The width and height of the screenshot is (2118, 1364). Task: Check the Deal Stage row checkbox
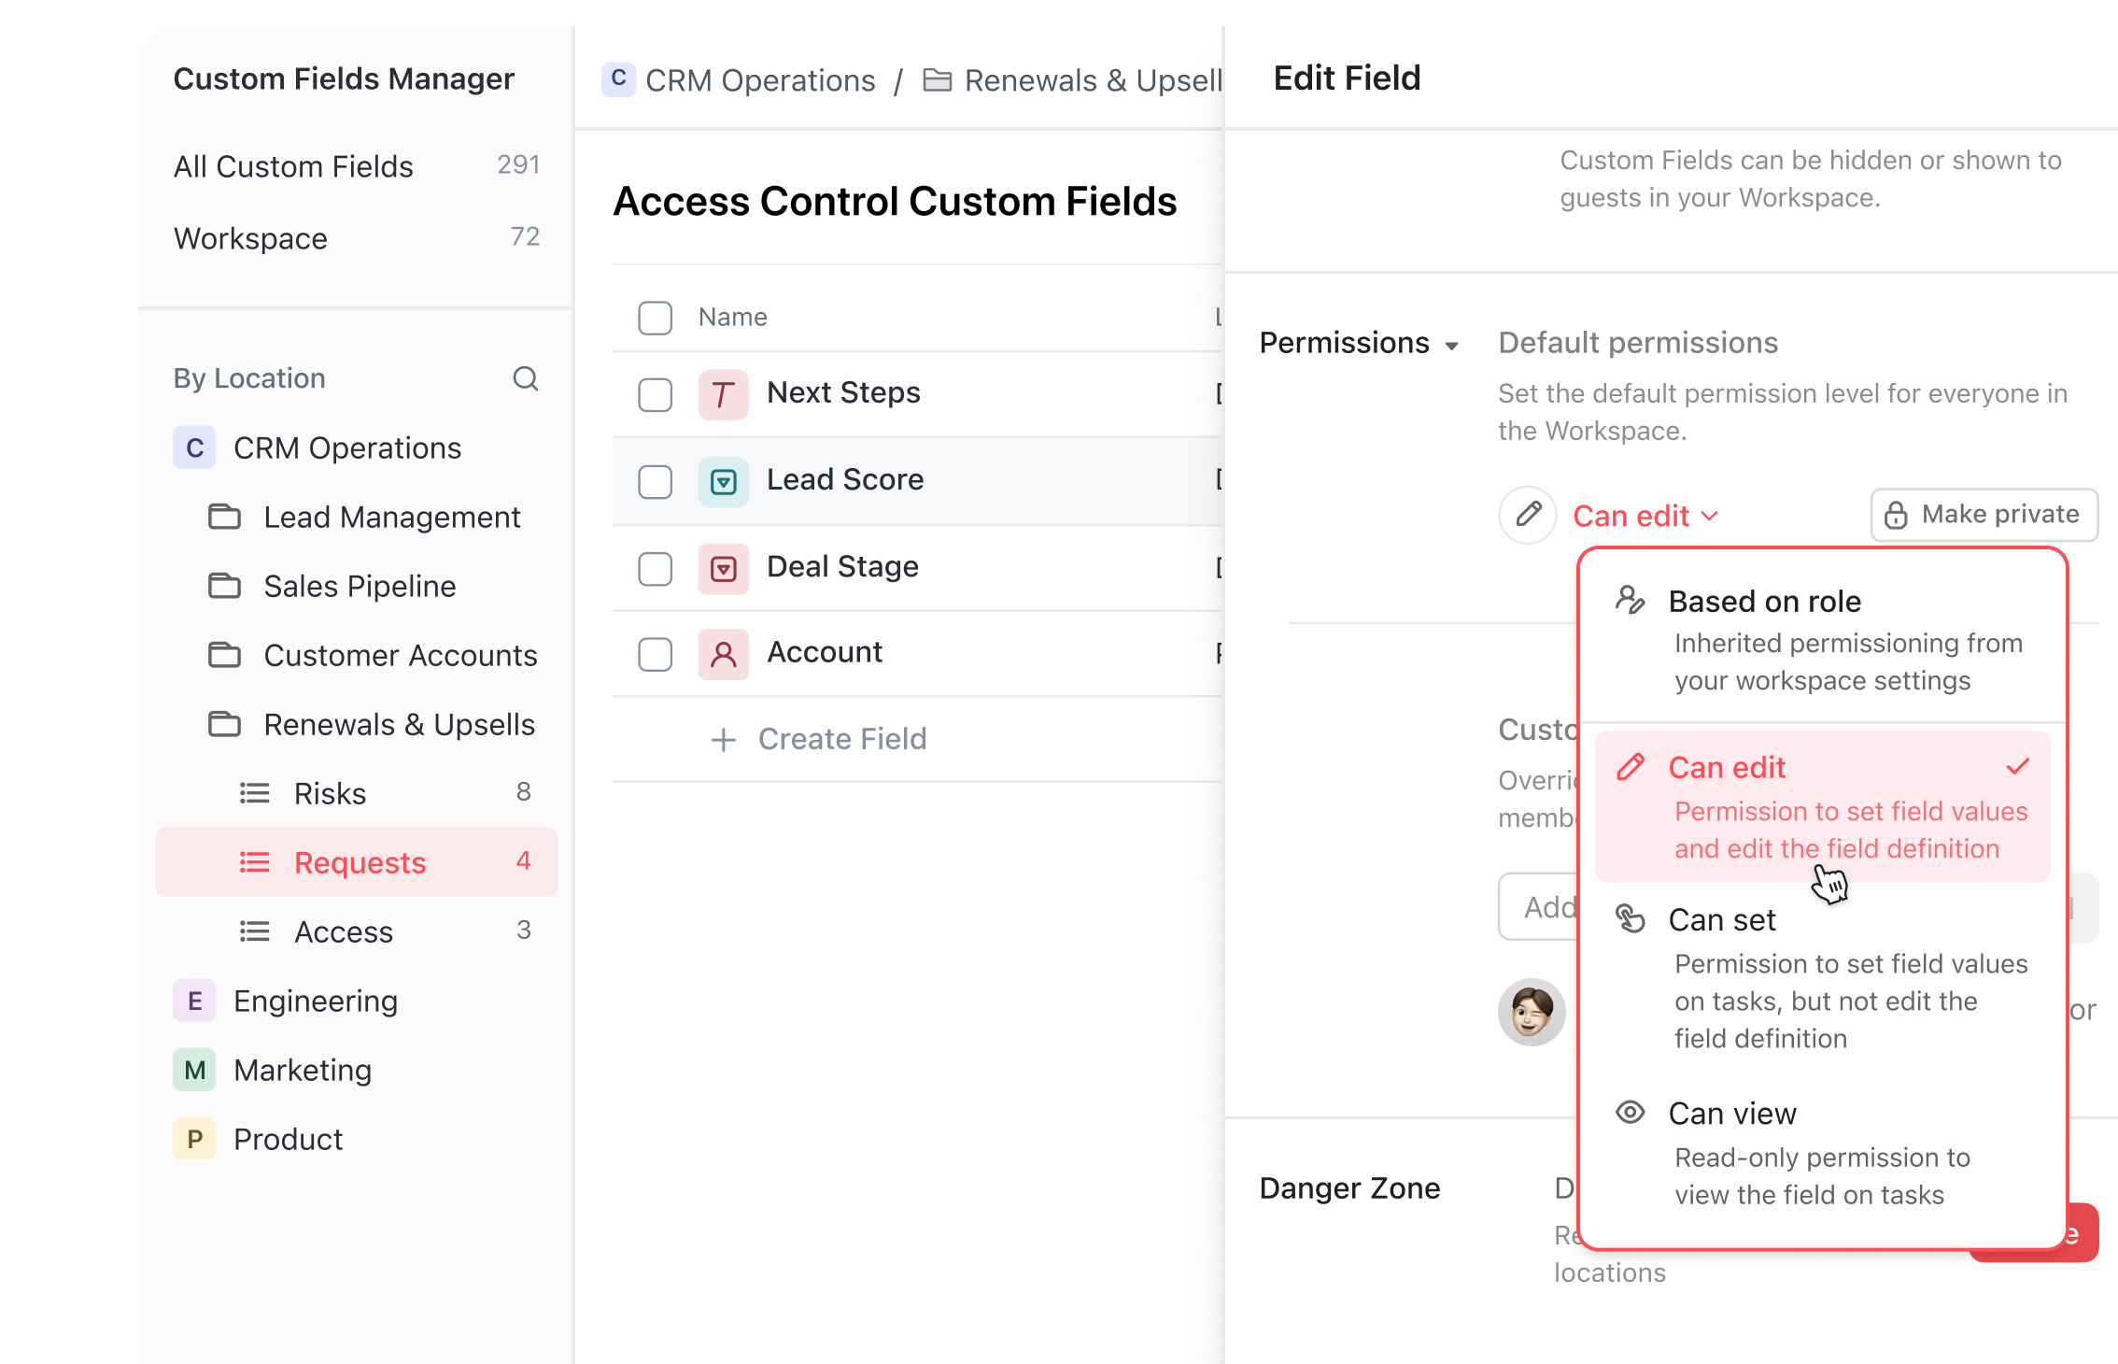pos(655,568)
